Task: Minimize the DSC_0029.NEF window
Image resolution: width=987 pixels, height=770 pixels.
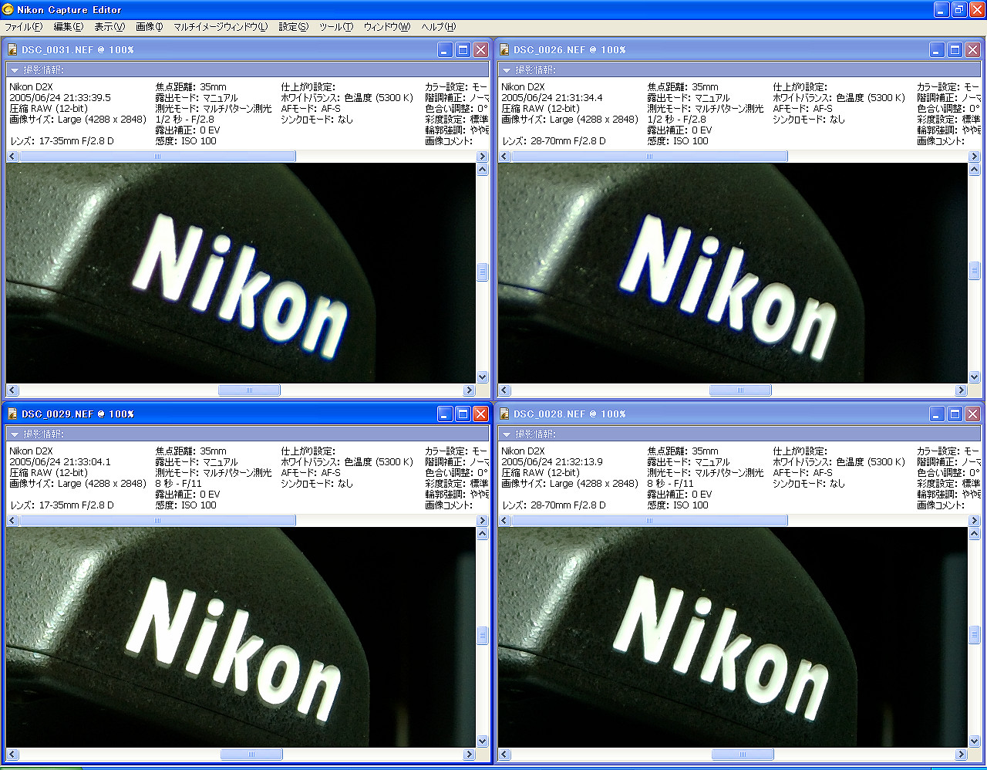Action: pyautogui.click(x=445, y=414)
